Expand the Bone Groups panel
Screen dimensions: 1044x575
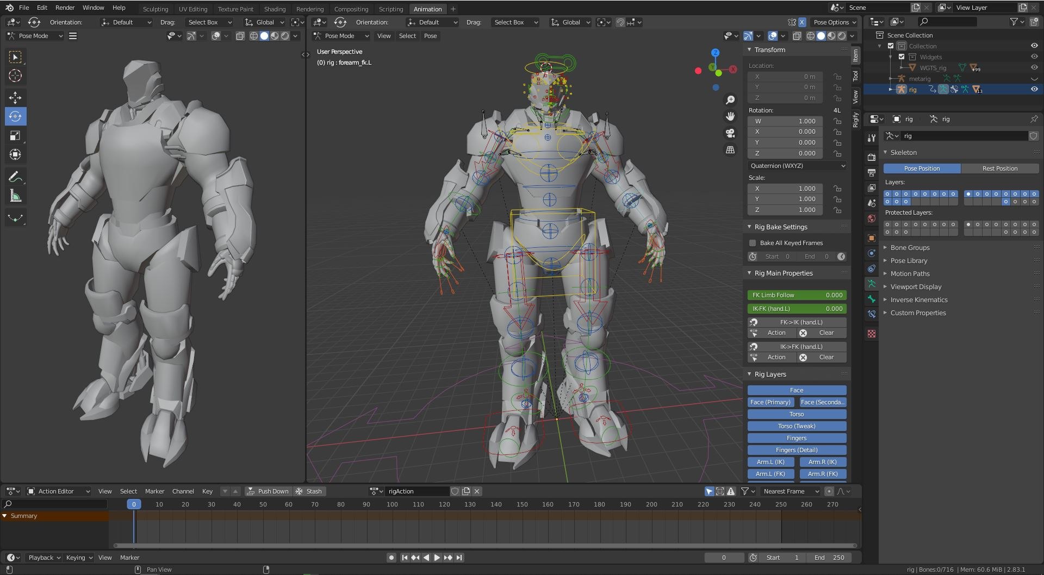click(x=910, y=248)
